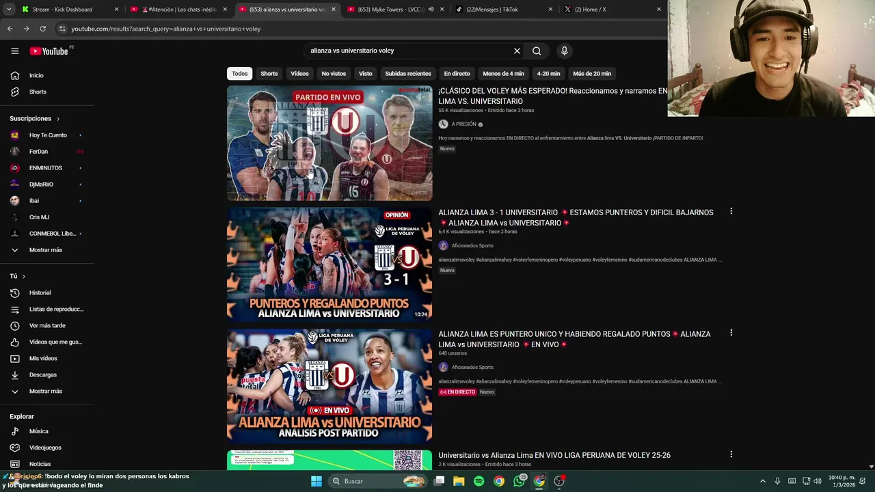
Task: Select the Todos filter chip
Action: 239,73
